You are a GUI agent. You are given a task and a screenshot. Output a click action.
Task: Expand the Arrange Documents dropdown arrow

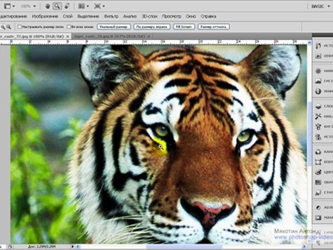pos(87,6)
